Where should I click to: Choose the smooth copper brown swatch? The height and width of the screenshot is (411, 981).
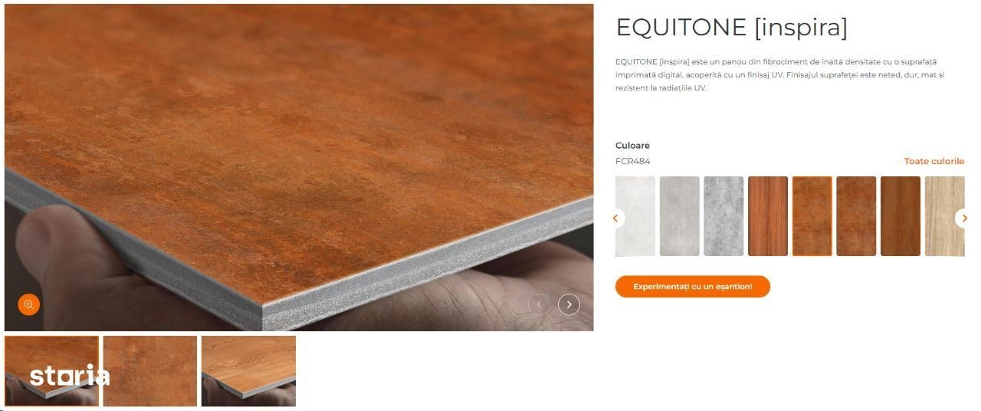coord(901,216)
